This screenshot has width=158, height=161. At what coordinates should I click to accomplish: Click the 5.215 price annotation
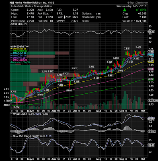tap(76, 81)
